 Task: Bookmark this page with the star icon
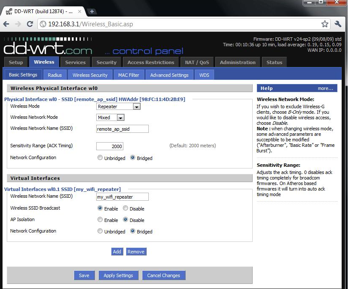(325, 24)
